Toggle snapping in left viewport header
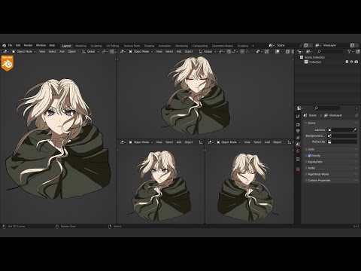 [112, 51]
